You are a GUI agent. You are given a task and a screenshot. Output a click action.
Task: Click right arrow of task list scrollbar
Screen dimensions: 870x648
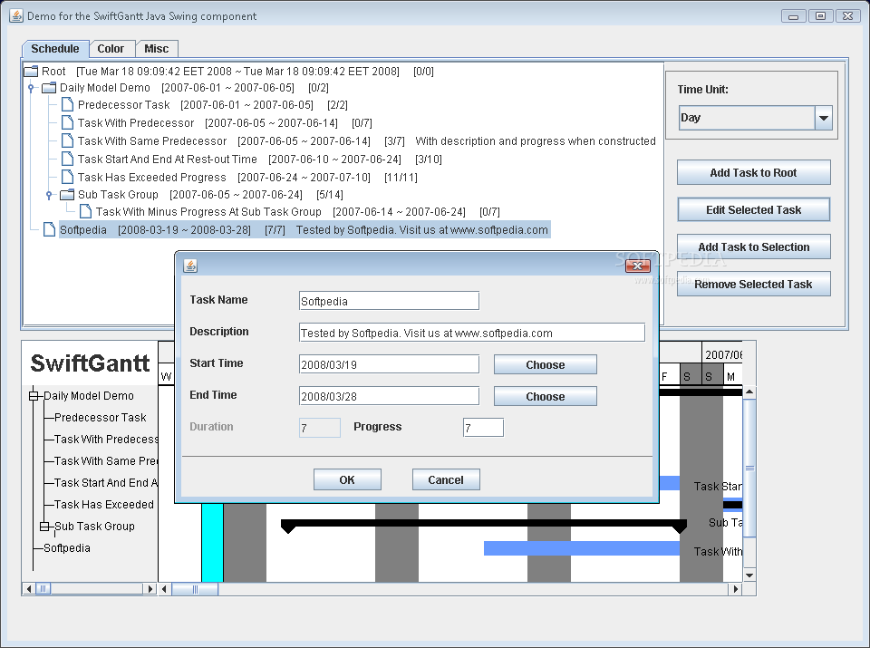[x=150, y=588]
